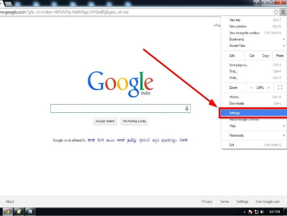287x216 pixels.
Task: Bookmark this page with the star icon
Action: [x=276, y=12]
